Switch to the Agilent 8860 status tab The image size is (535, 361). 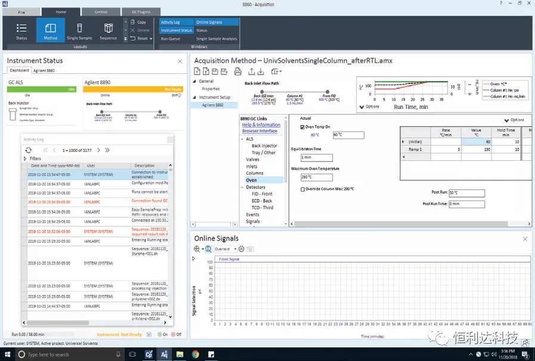(x=43, y=70)
